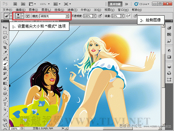Toggle the Brush panel button
This screenshot has height=131, width=174.
(x=28, y=16)
